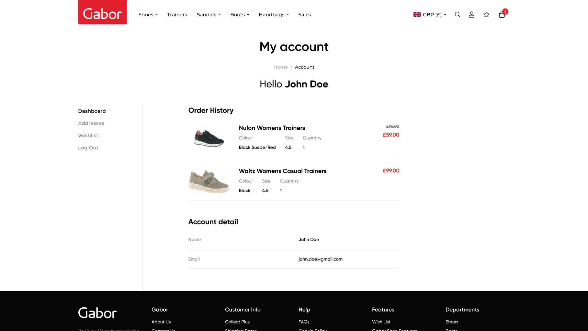The height and width of the screenshot is (331, 588).
Task: Select Wishlist in the account sidebar
Action: pyautogui.click(x=88, y=136)
